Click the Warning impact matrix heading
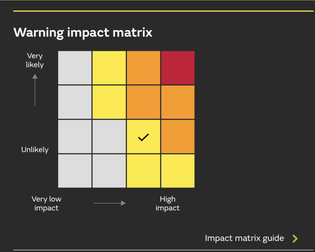This screenshot has width=315, height=252. (x=83, y=32)
